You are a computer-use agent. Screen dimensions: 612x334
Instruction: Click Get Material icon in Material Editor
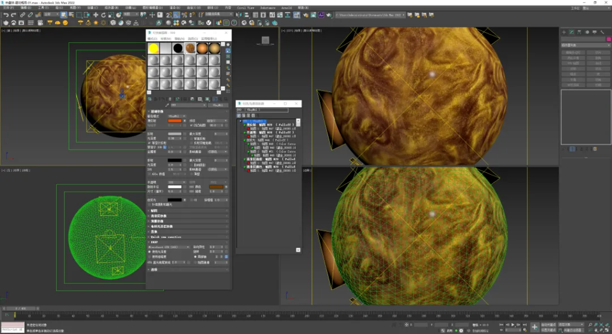coord(150,99)
